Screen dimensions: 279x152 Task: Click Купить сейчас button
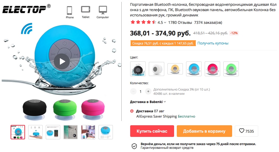point(152,131)
